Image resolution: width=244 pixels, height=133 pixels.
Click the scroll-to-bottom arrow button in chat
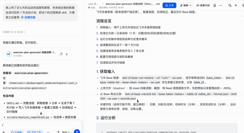[x=41, y=113]
